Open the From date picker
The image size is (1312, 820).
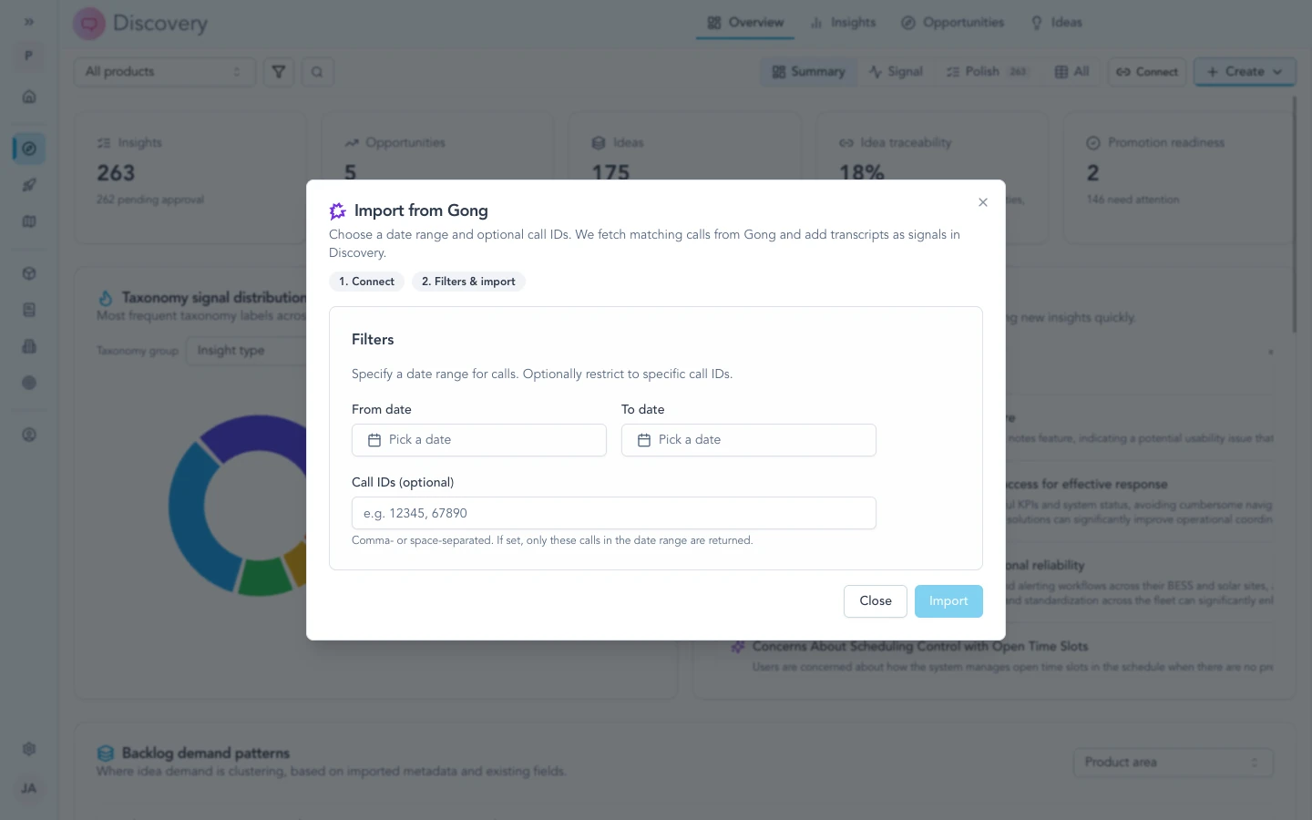[479, 440]
